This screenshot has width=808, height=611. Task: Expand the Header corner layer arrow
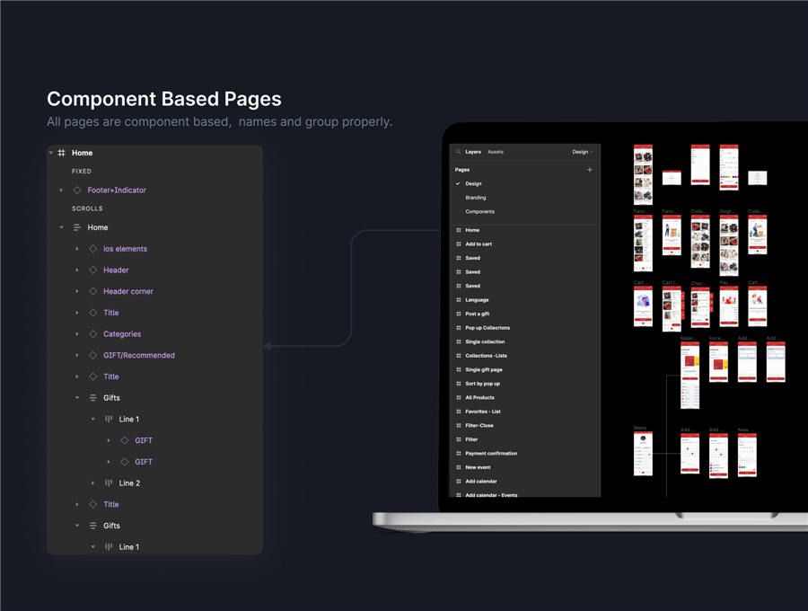(x=77, y=291)
